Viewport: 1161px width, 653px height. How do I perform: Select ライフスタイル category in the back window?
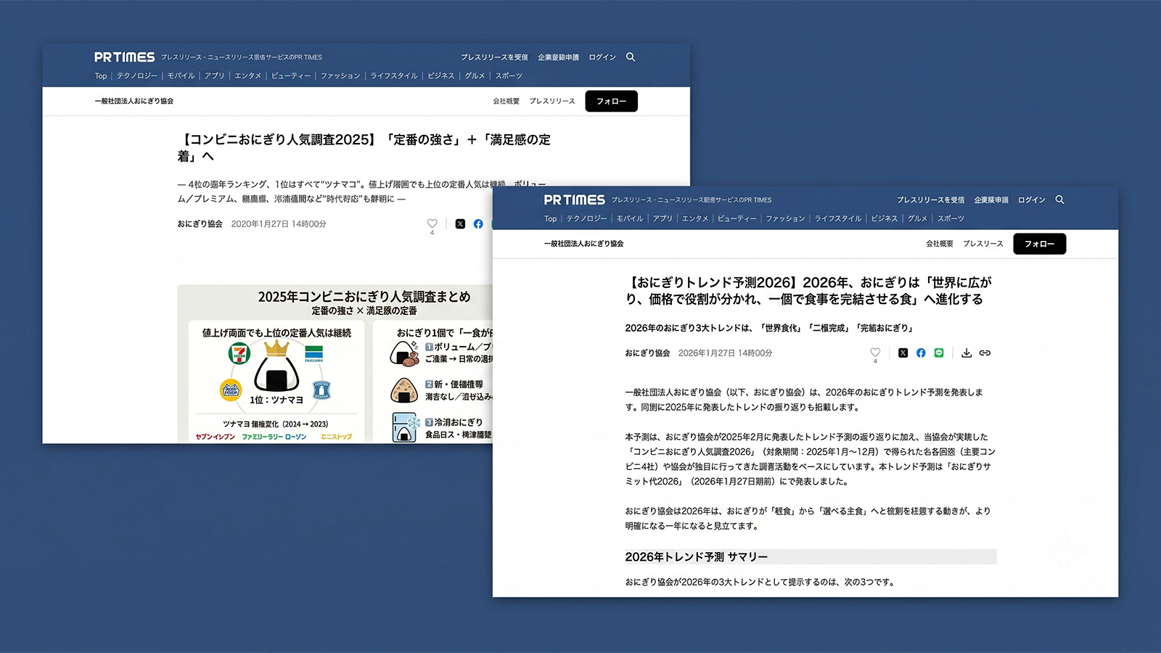click(x=394, y=75)
